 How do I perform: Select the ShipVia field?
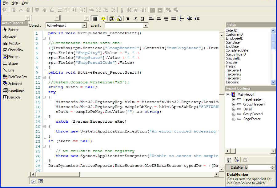(231, 62)
